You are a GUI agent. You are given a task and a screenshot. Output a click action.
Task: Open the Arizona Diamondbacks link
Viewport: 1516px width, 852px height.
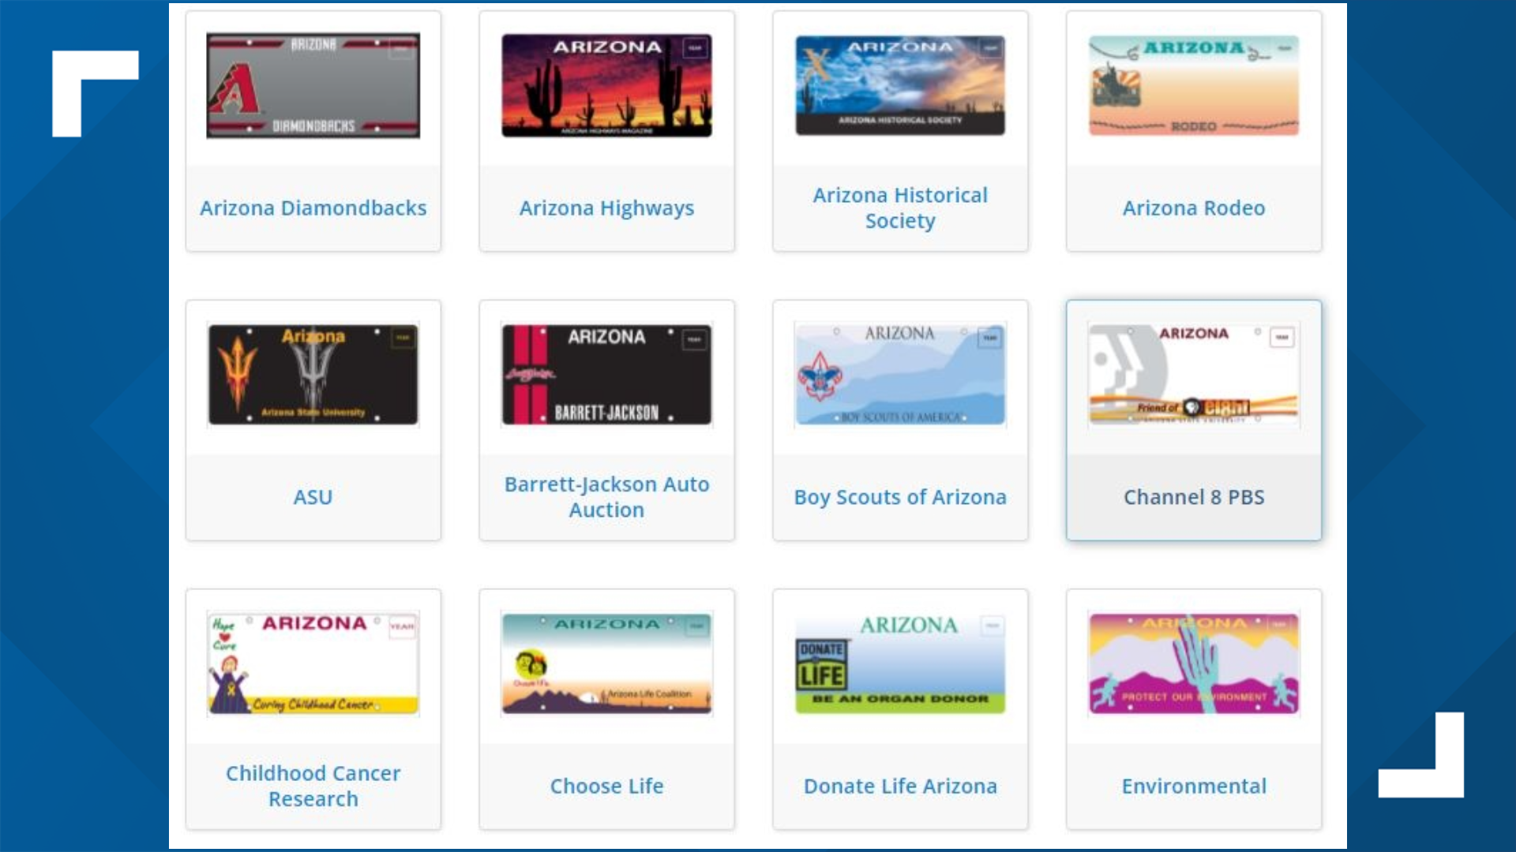tap(313, 207)
